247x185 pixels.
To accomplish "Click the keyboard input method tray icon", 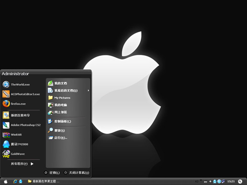I will 205,182.
